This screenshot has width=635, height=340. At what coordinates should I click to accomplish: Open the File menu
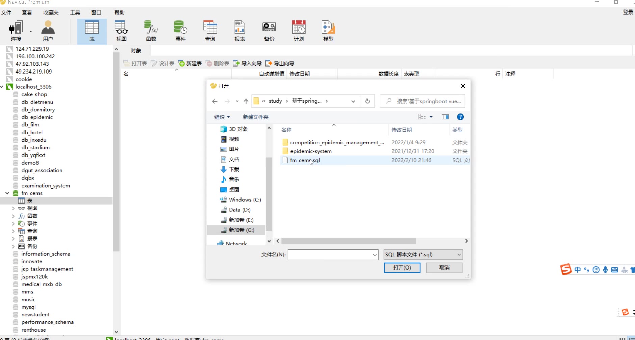tap(6, 12)
